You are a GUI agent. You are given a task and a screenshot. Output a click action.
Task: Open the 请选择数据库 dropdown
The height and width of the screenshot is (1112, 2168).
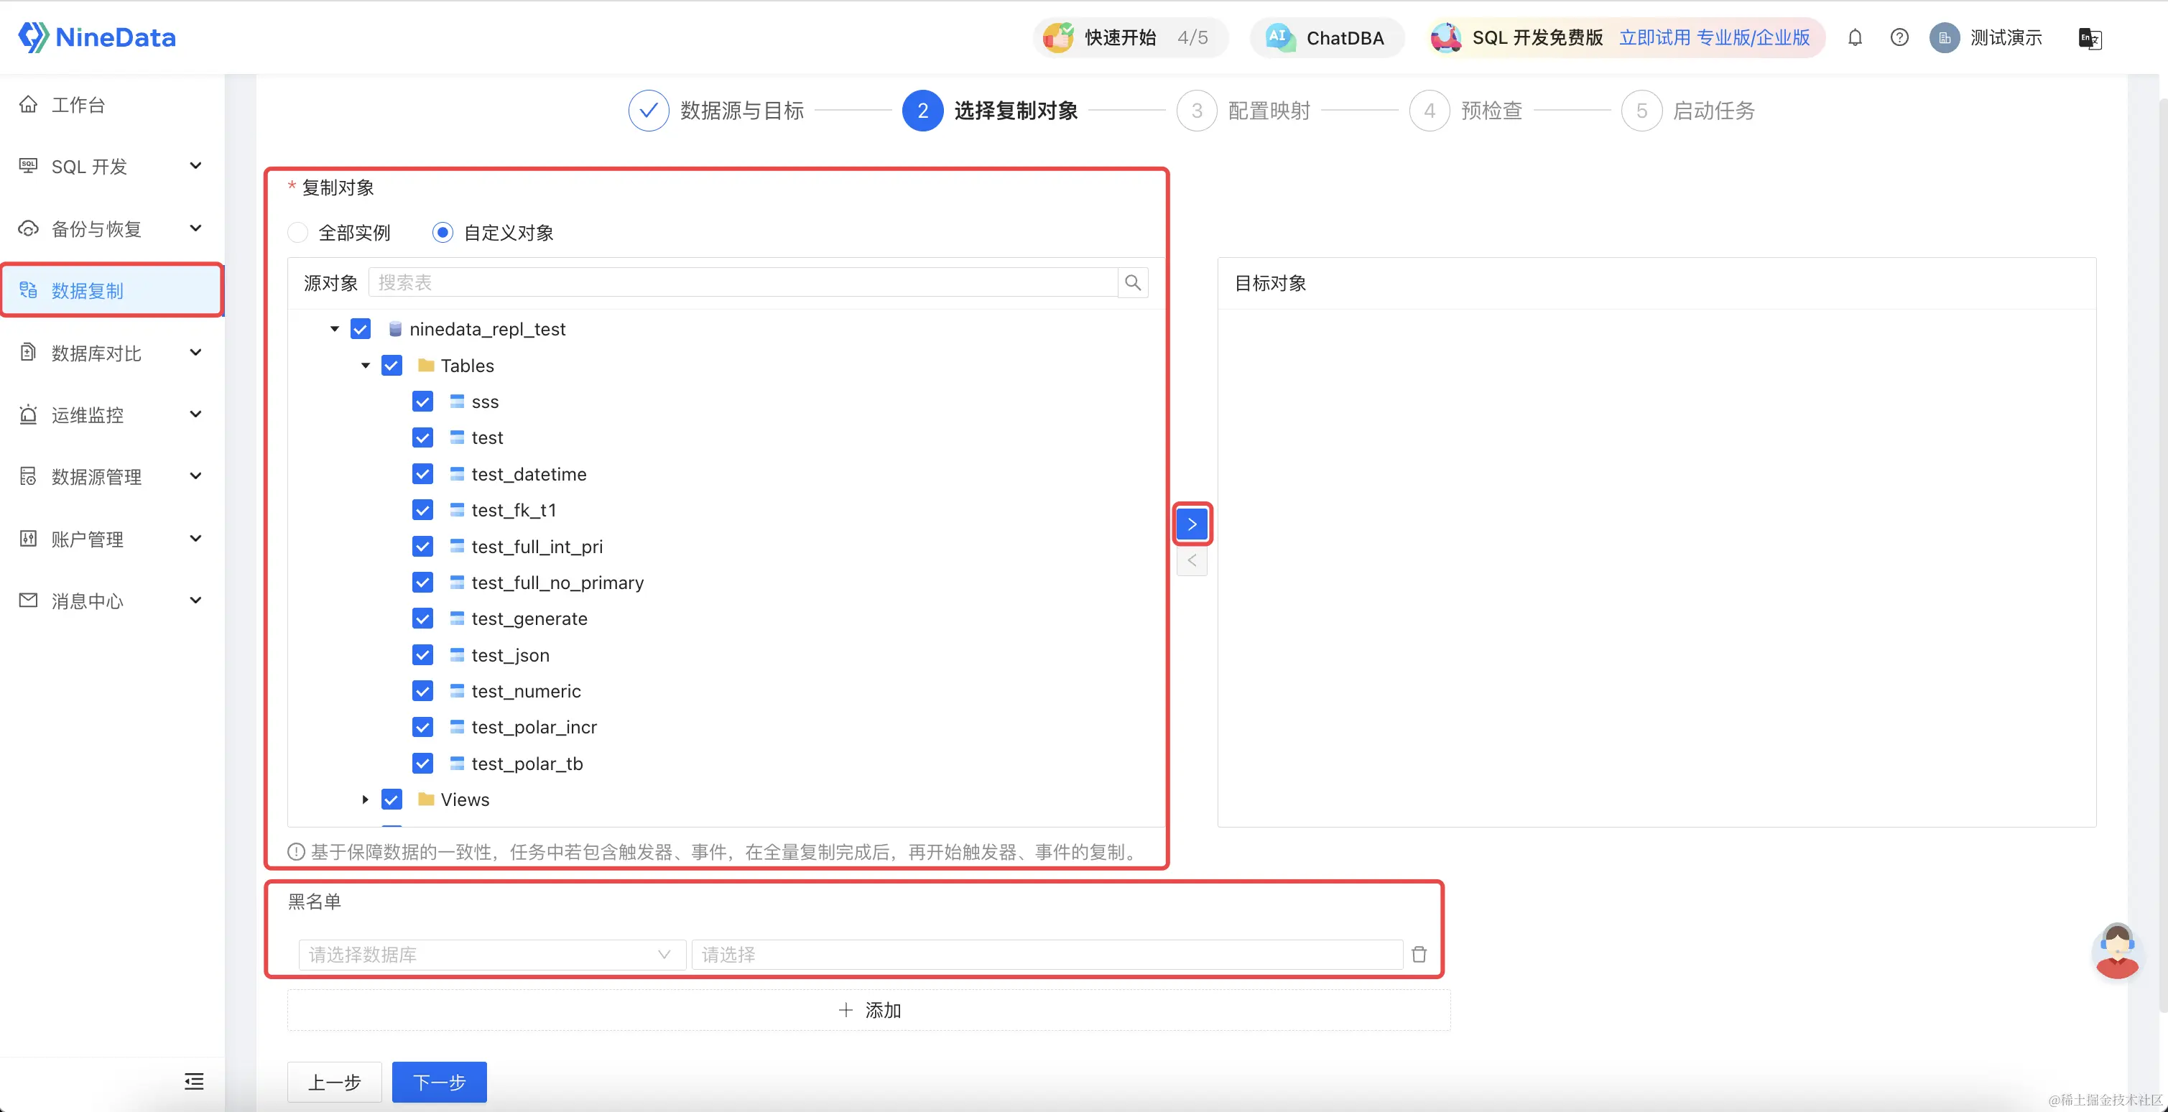tap(491, 955)
